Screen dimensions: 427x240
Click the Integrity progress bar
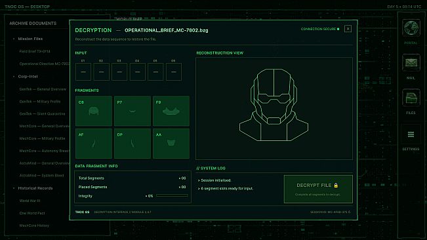click(172, 195)
